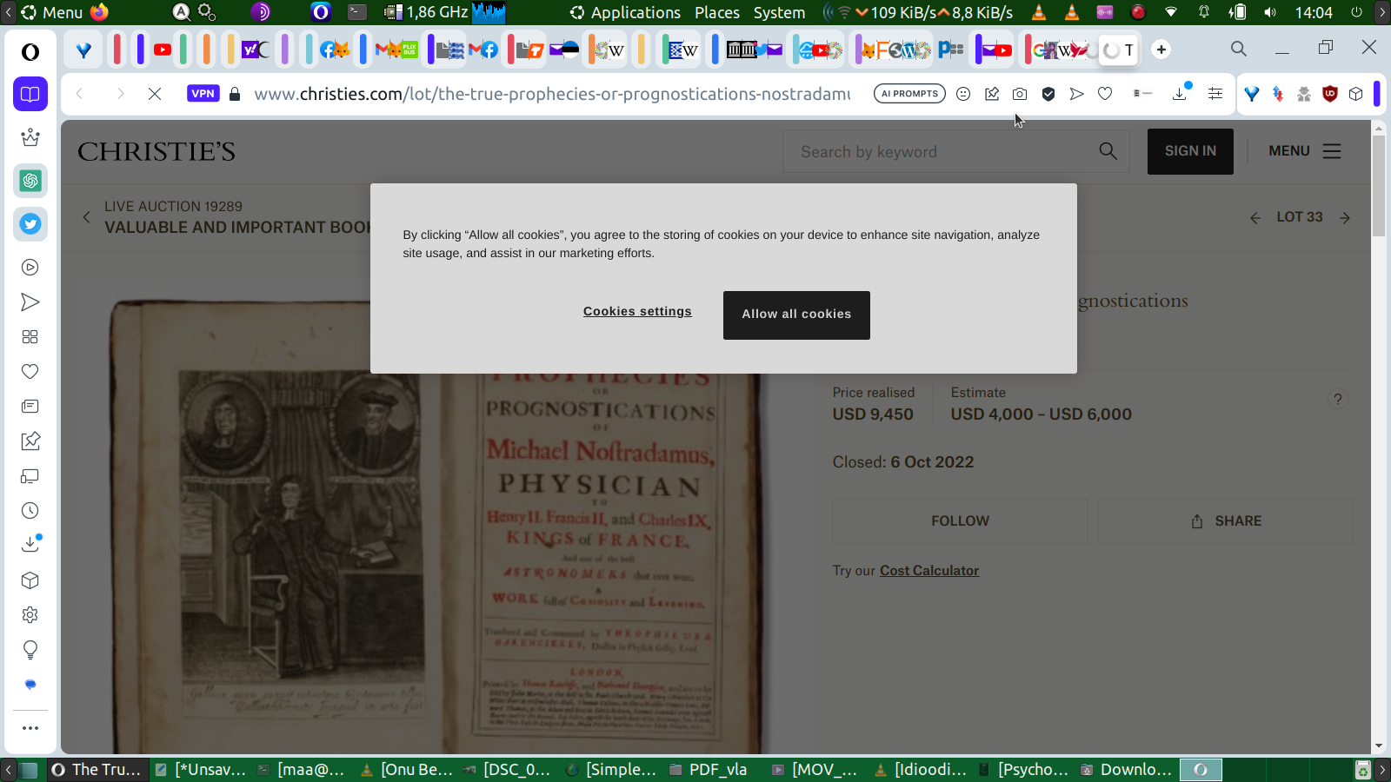1391x782 pixels.
Task: Open the Workspaces button in the sidebar
Action: point(30,94)
